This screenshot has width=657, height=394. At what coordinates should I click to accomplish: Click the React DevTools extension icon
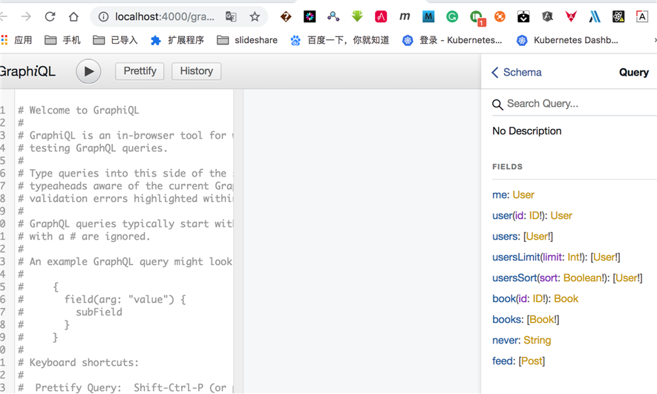click(618, 17)
